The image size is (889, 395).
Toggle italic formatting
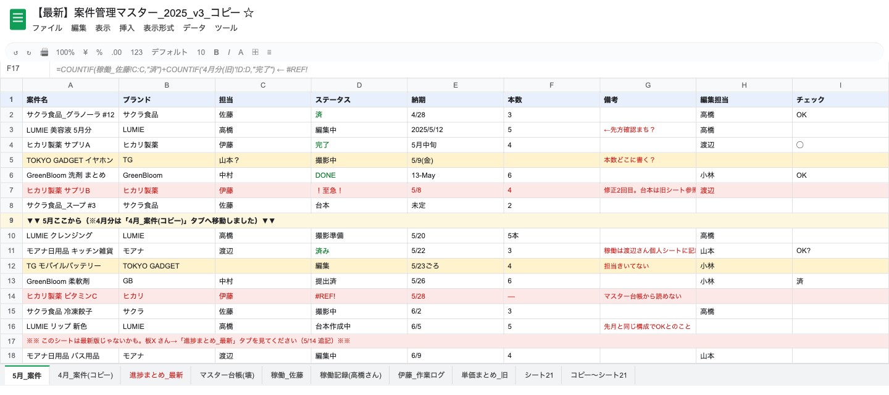pyautogui.click(x=229, y=52)
